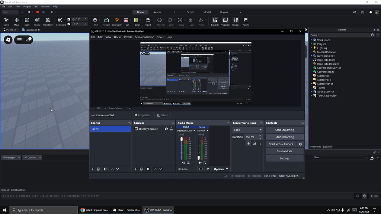Activate the Transform tool in Roblox Studio
The image size is (381, 214).
48,21
